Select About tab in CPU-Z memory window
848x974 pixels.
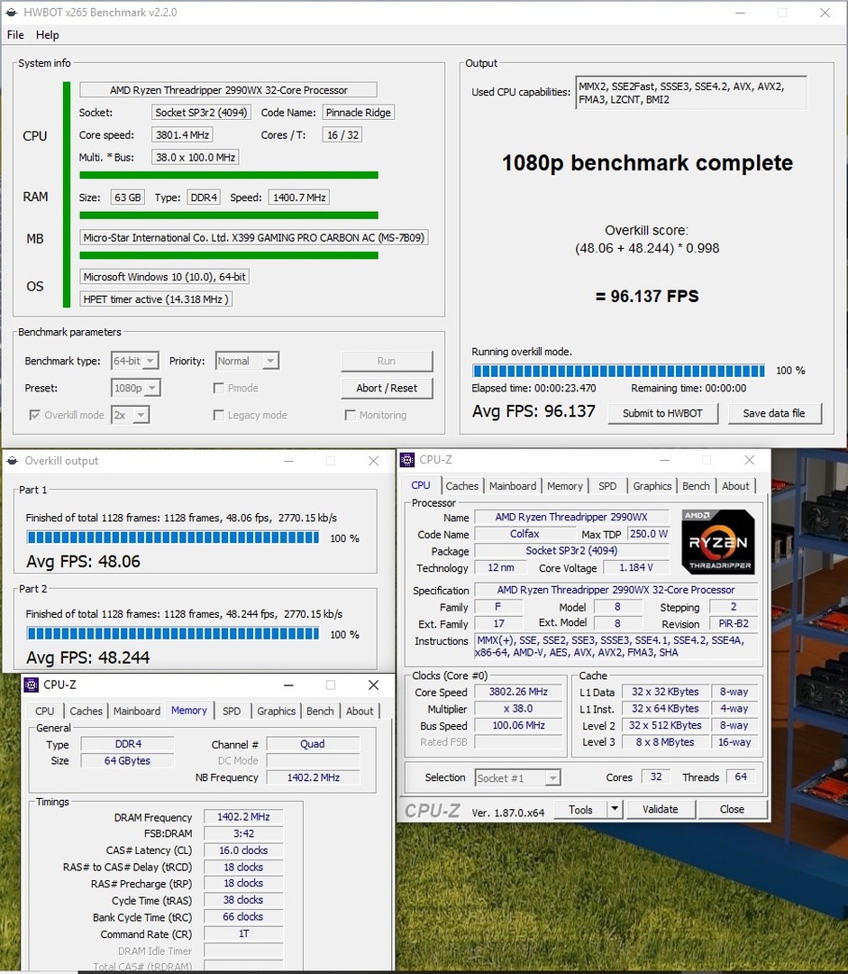click(360, 711)
